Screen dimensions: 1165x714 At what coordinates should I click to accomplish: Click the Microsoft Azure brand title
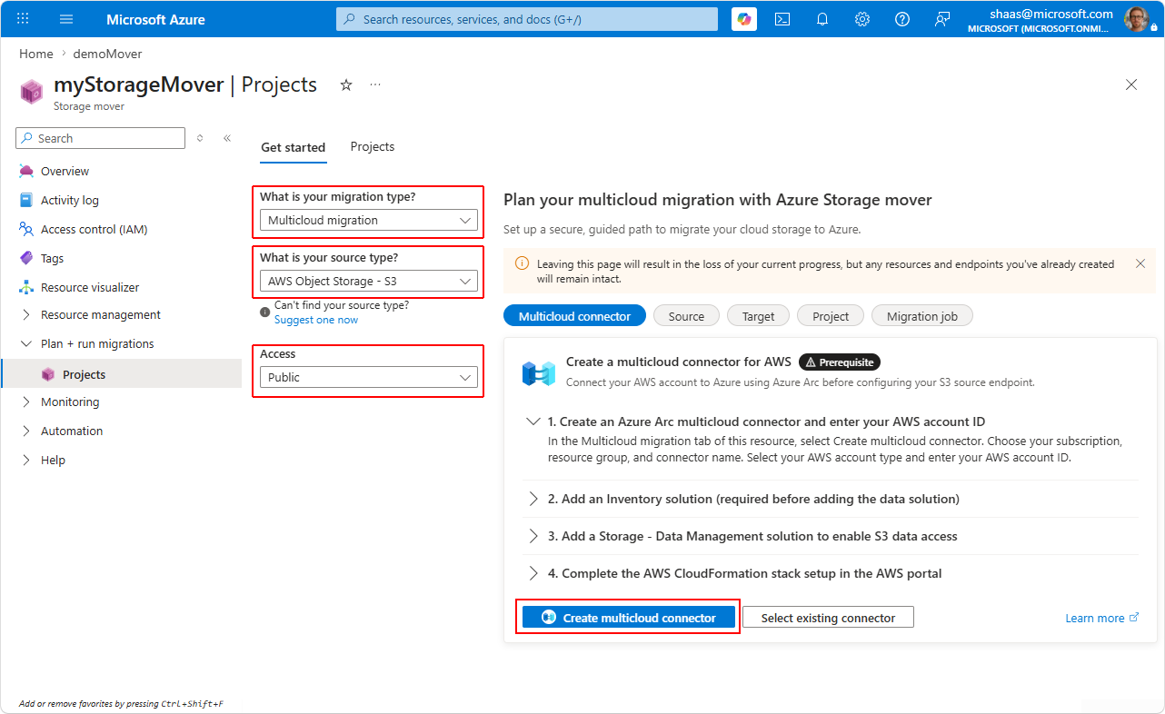coord(155,19)
